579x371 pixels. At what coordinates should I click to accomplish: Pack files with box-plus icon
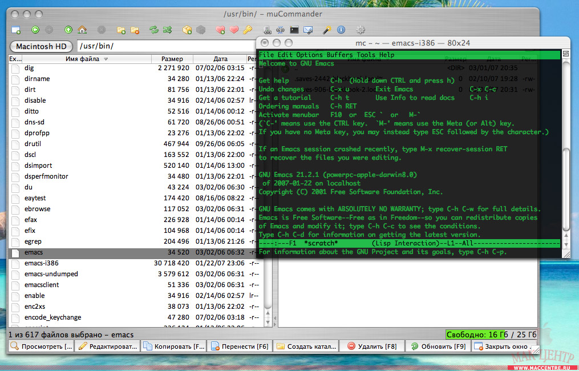(187, 30)
